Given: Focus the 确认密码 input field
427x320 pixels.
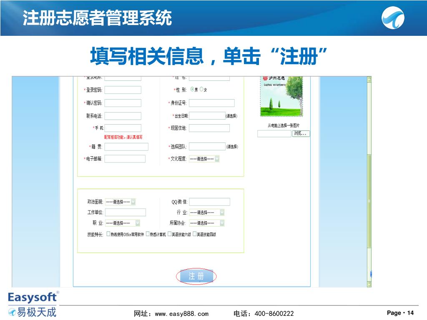Looking at the screenshot, I should (x=123, y=103).
